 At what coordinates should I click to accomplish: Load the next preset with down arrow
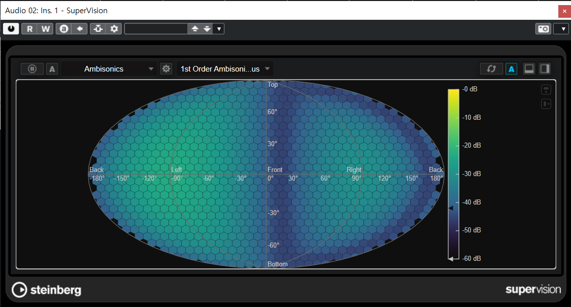tap(207, 29)
